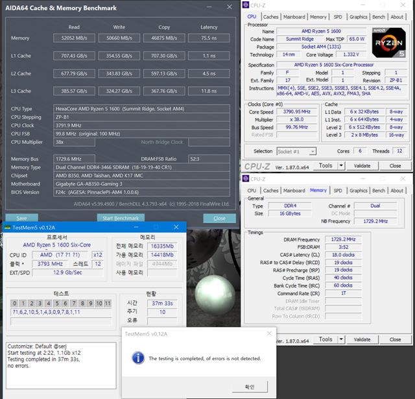Open the Bench tab in upper CPU-Z
This screenshot has height=399, width=415.
[379, 17]
